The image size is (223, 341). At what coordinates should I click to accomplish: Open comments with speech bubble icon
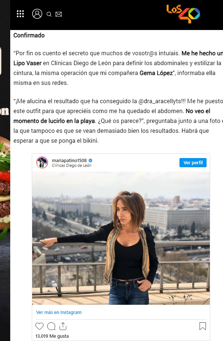51,326
